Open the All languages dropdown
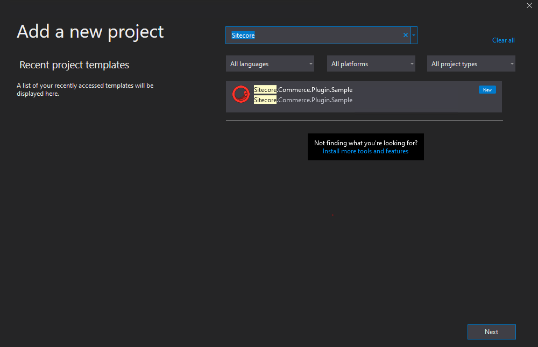Screen dimensions: 538x347 270,64
